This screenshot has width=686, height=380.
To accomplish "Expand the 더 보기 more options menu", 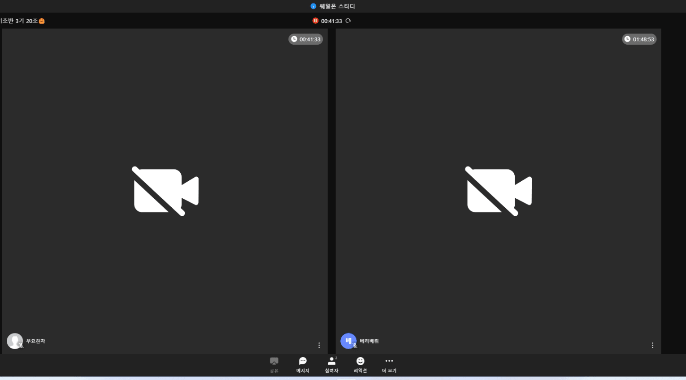I will point(389,365).
